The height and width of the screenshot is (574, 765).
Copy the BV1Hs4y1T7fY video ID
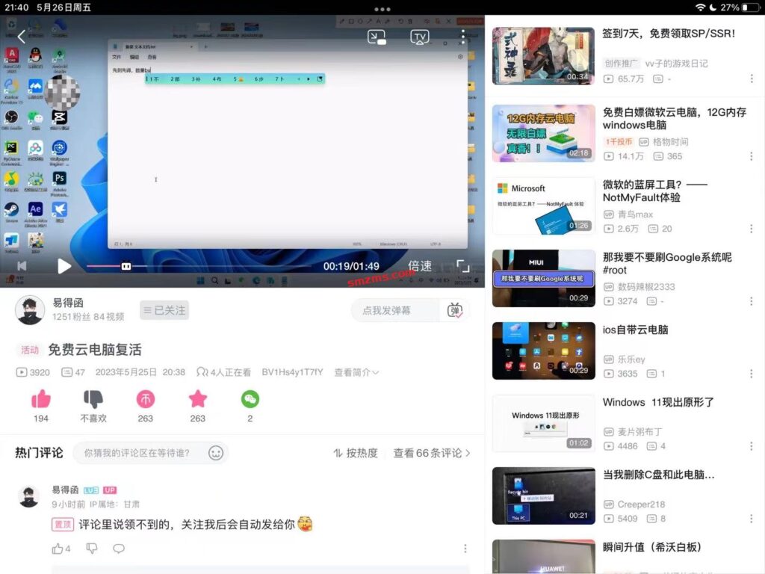click(x=292, y=372)
